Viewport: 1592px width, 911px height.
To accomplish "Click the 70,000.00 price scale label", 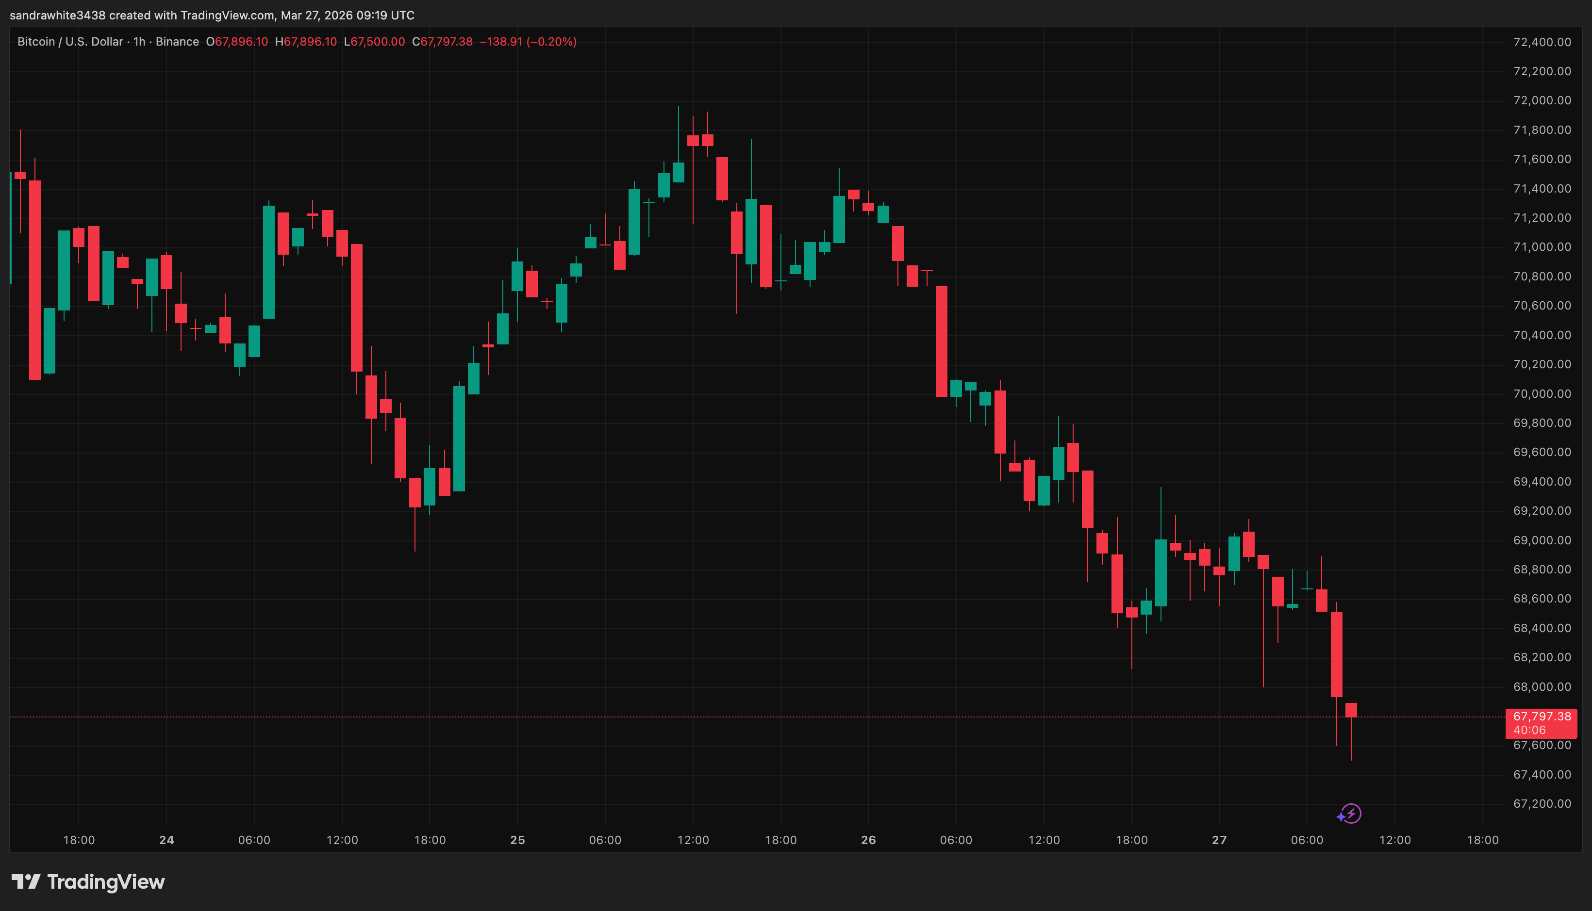I will click(x=1542, y=393).
